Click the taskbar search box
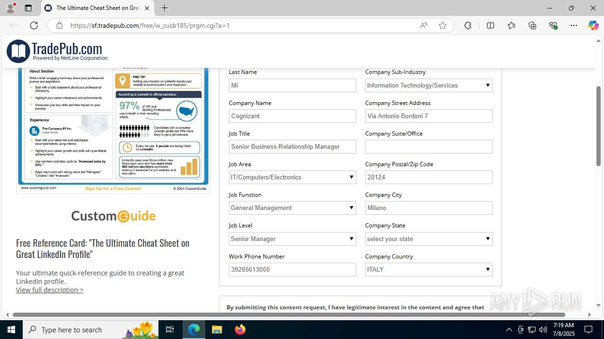The width and height of the screenshot is (604, 339). coord(92,330)
